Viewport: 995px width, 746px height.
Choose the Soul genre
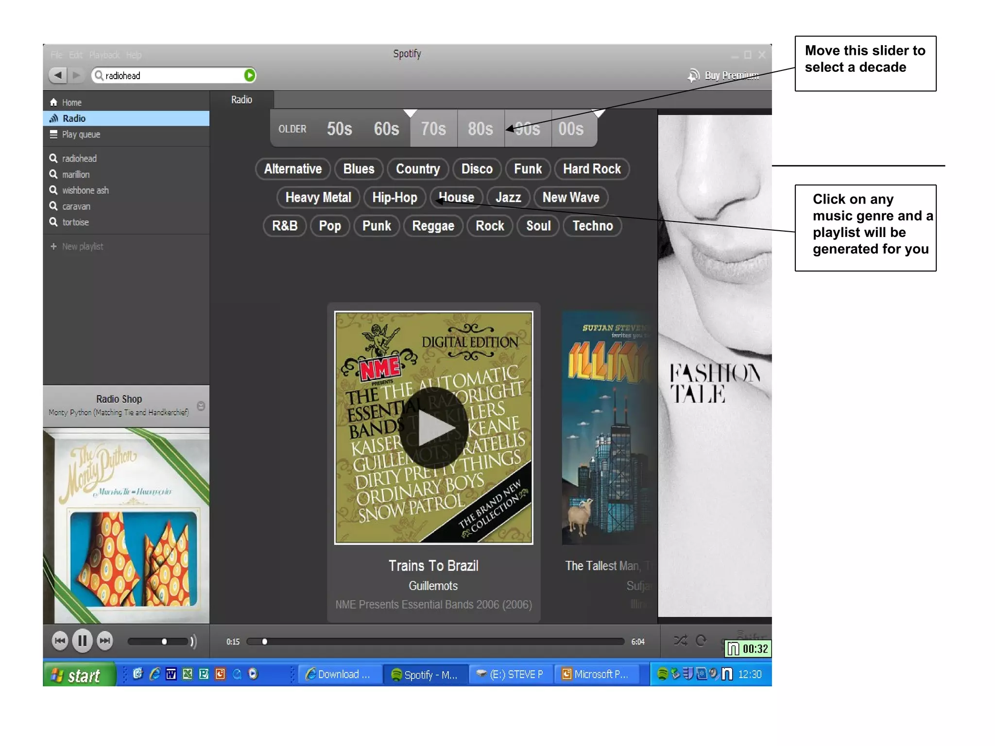[x=538, y=226]
